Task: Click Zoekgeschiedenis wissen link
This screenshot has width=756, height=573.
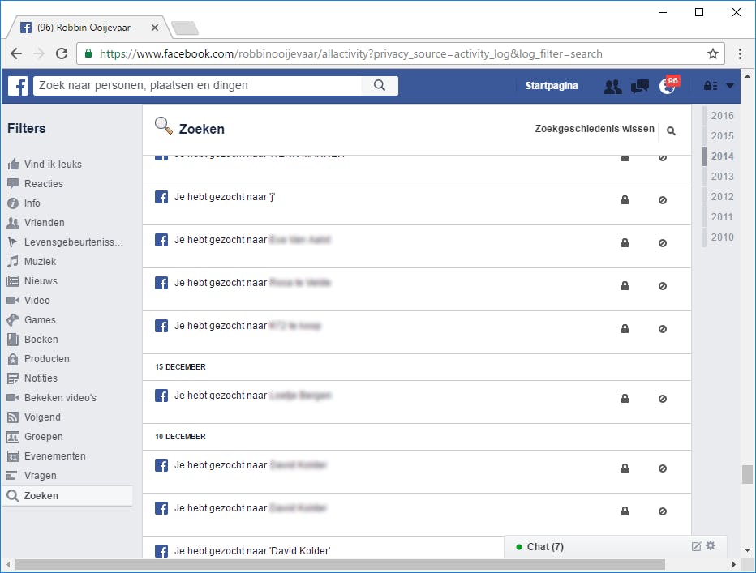Action: coord(595,129)
